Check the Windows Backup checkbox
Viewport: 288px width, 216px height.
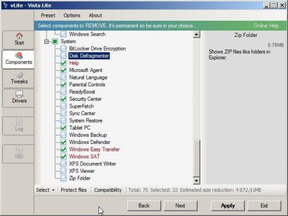click(x=63, y=135)
